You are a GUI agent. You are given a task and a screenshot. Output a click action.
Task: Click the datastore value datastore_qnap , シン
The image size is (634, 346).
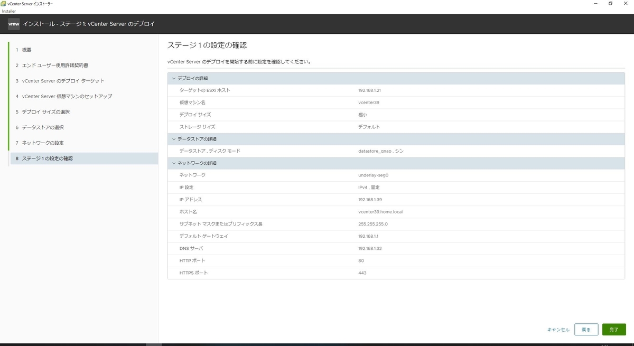[x=381, y=151]
